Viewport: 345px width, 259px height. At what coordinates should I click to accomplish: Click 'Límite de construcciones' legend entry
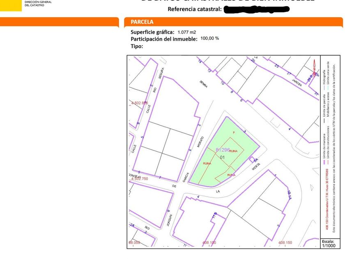coord(328,142)
